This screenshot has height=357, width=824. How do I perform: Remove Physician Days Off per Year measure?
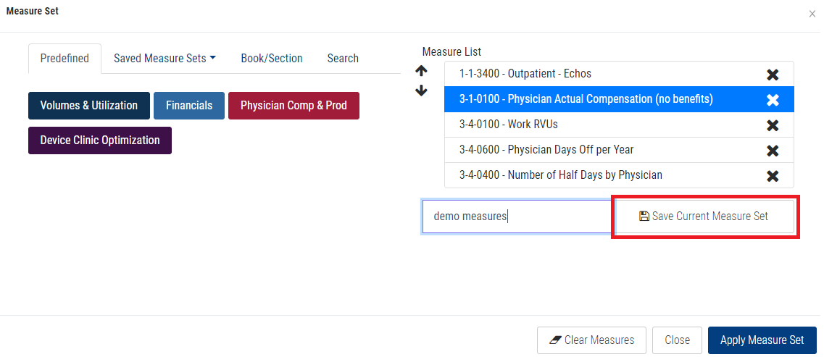point(773,151)
